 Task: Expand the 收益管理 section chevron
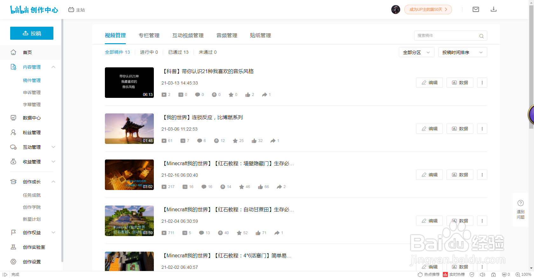point(53,162)
